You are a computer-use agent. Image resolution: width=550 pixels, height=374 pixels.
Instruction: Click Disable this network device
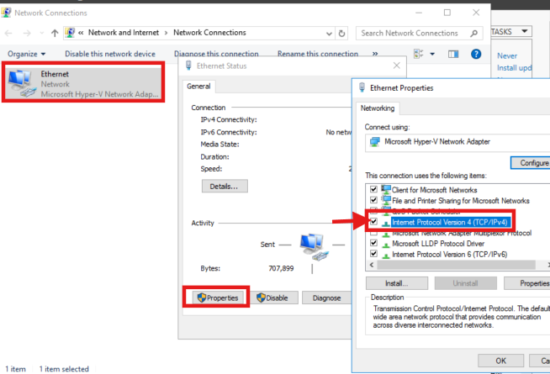110,54
